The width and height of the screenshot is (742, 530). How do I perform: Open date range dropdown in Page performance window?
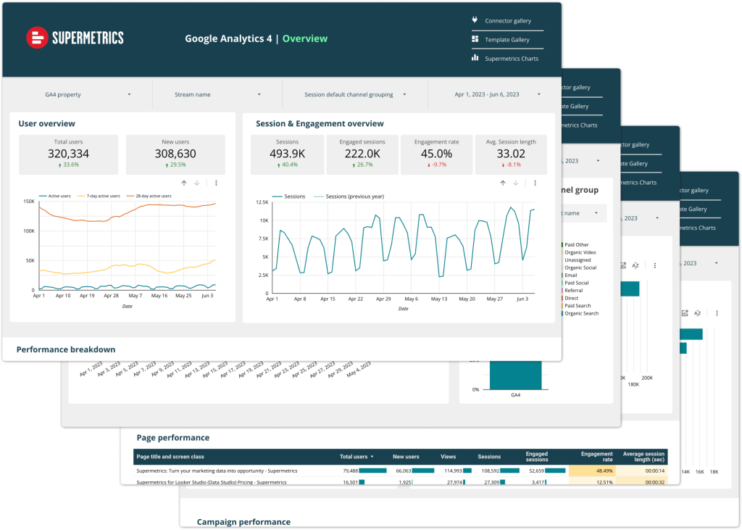(639, 218)
